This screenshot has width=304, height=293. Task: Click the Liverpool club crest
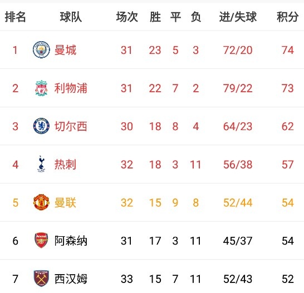(41, 88)
